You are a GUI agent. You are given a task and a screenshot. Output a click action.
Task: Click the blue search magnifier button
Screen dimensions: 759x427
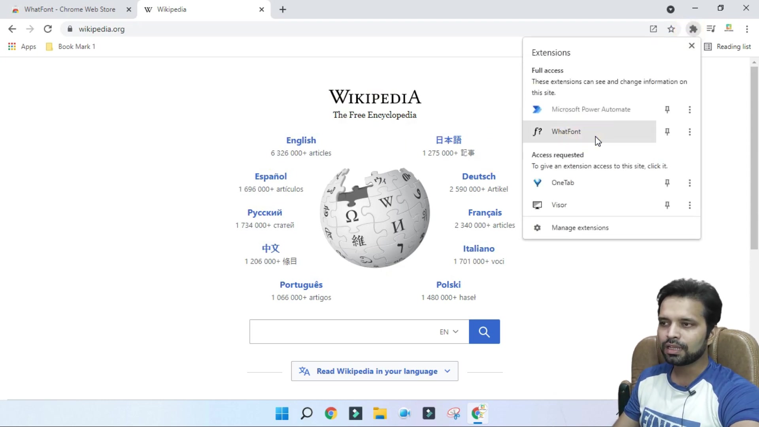click(484, 332)
